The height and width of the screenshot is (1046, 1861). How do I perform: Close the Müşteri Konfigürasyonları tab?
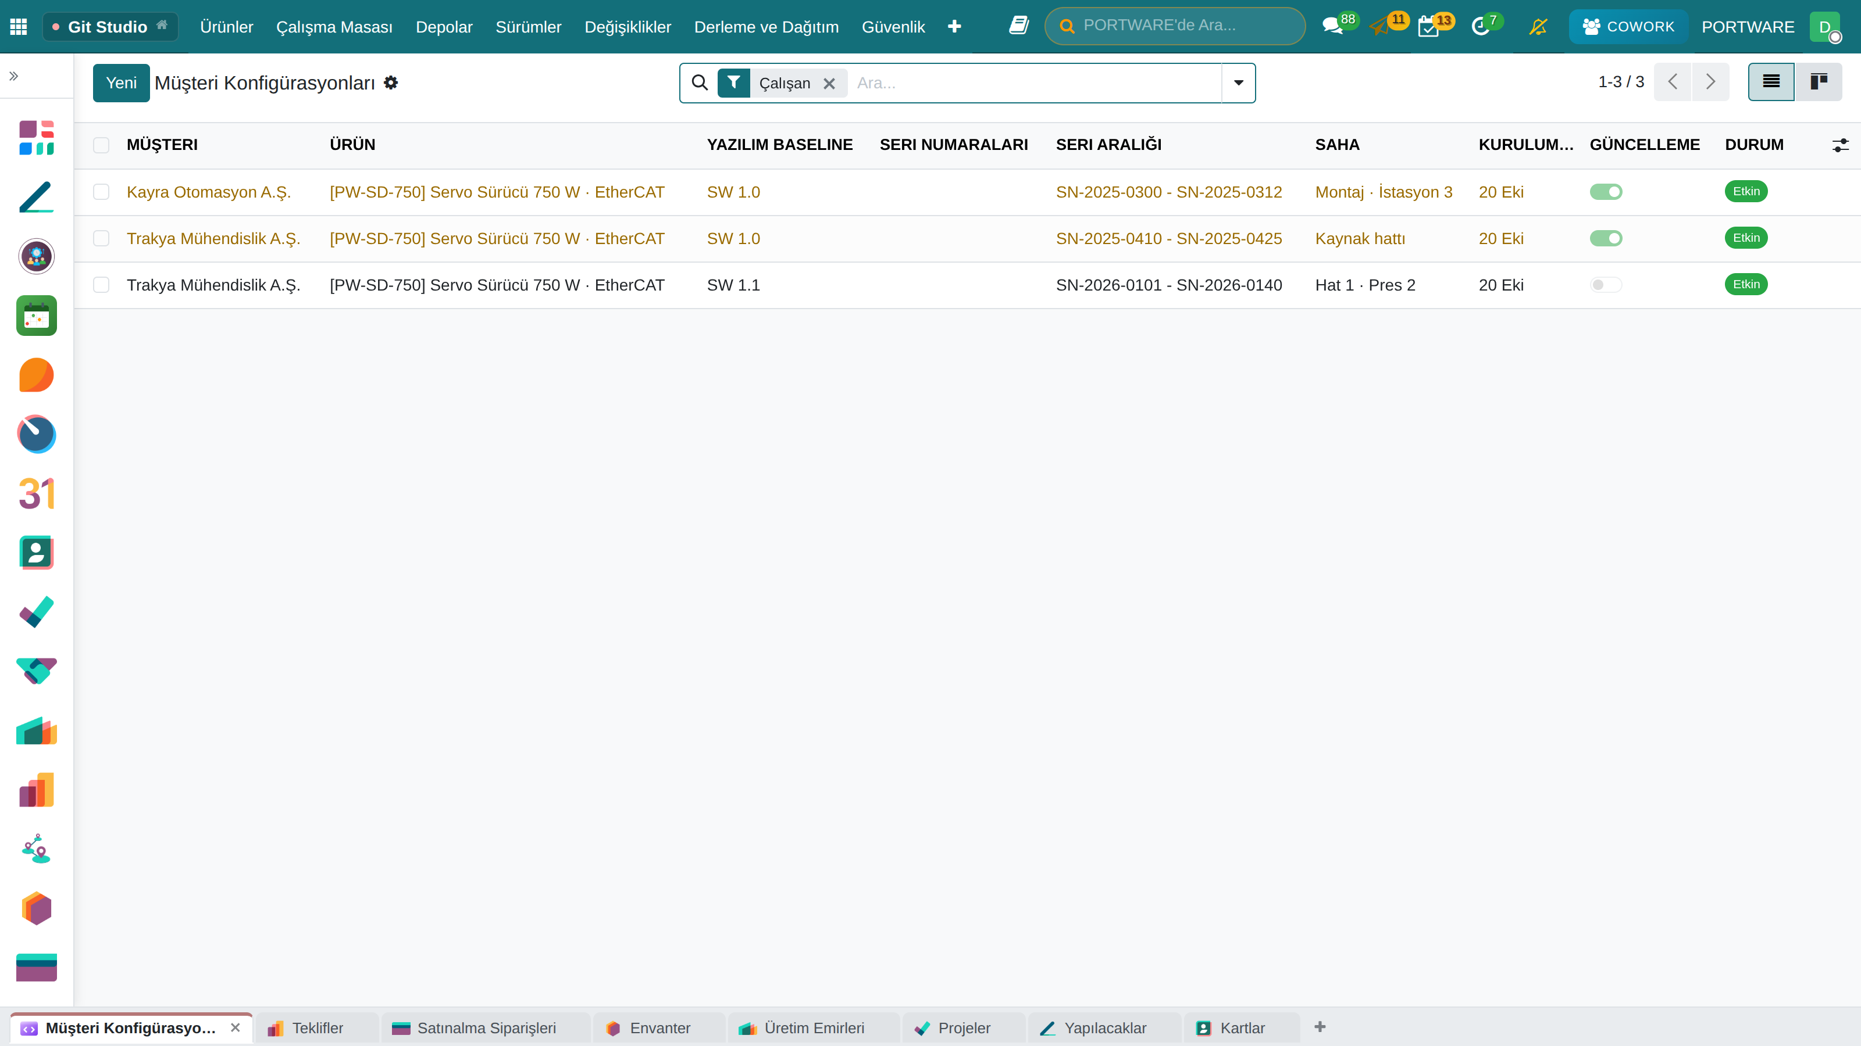click(236, 1027)
